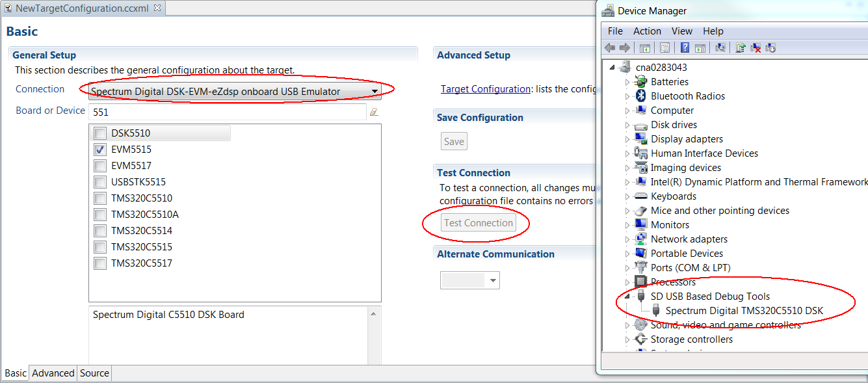Collapse SD USB Based Debug Tools
Screen dimensions: 868x383
tap(627, 297)
